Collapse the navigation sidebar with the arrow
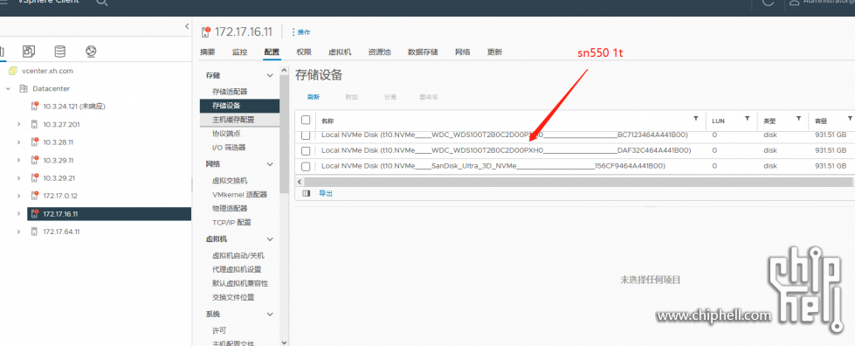The height and width of the screenshot is (346, 855). 187,26
